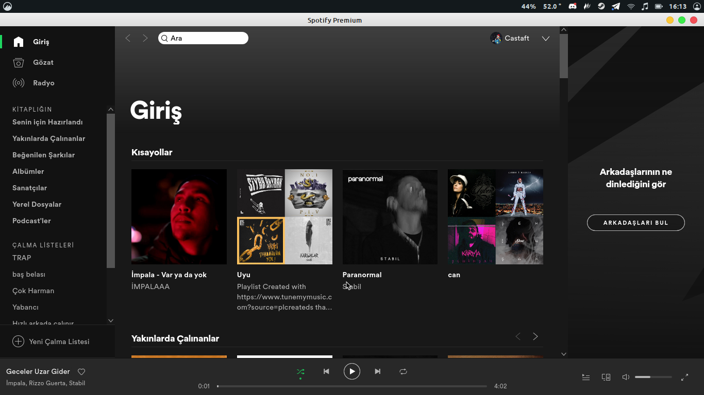Click the Castaft profile avatar
This screenshot has height=395, width=704.
496,38
